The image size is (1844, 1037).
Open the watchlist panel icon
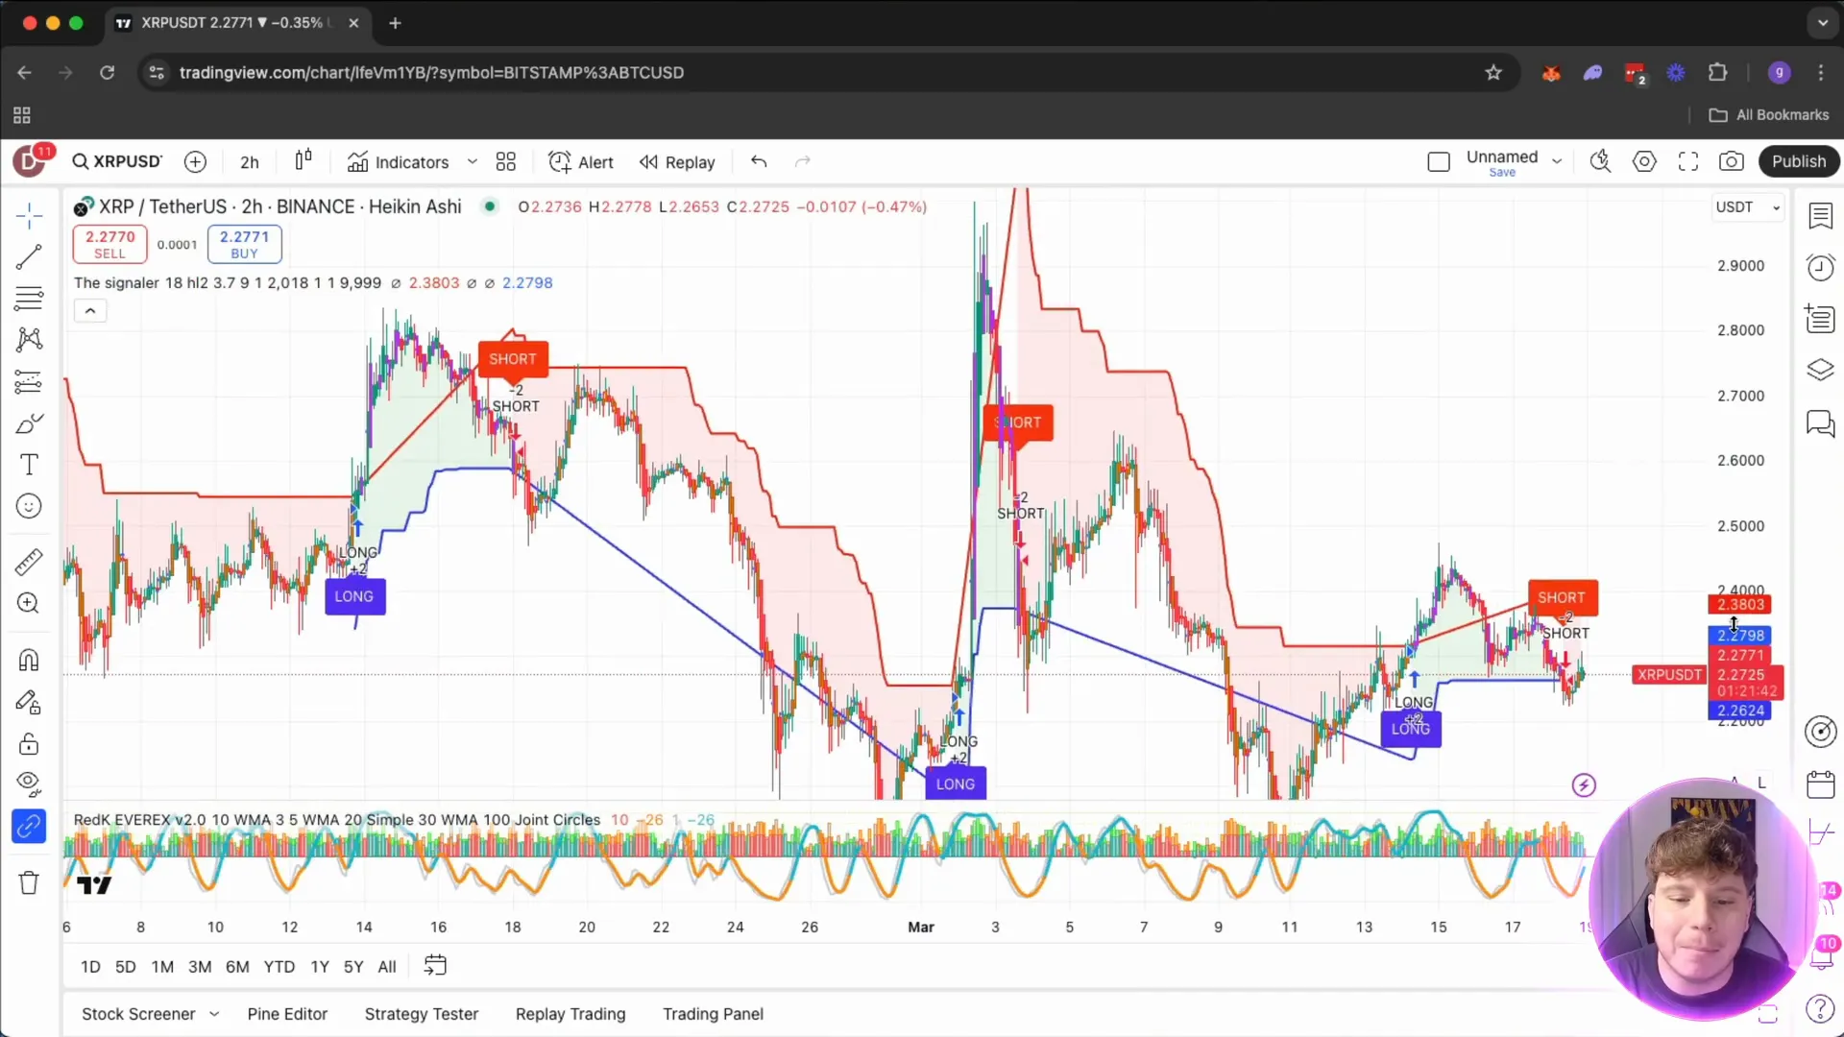point(1820,215)
